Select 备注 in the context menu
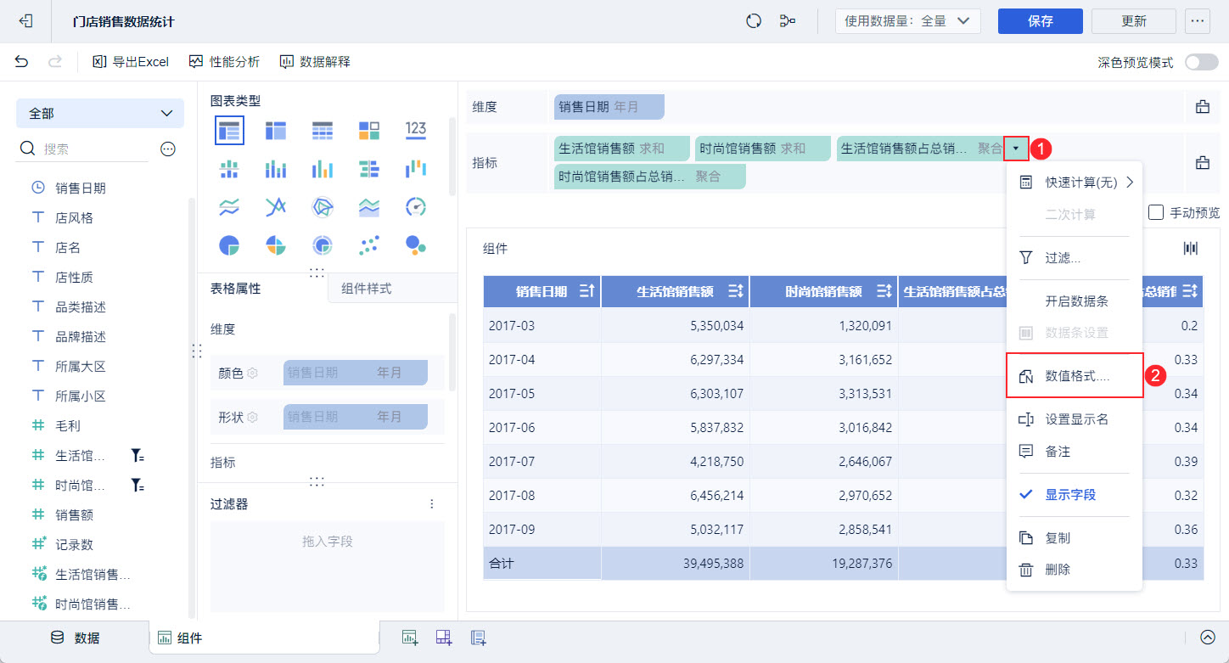1229x663 pixels. click(x=1075, y=452)
